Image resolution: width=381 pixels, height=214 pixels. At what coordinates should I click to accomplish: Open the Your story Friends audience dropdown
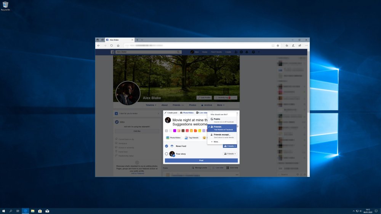tap(230, 154)
